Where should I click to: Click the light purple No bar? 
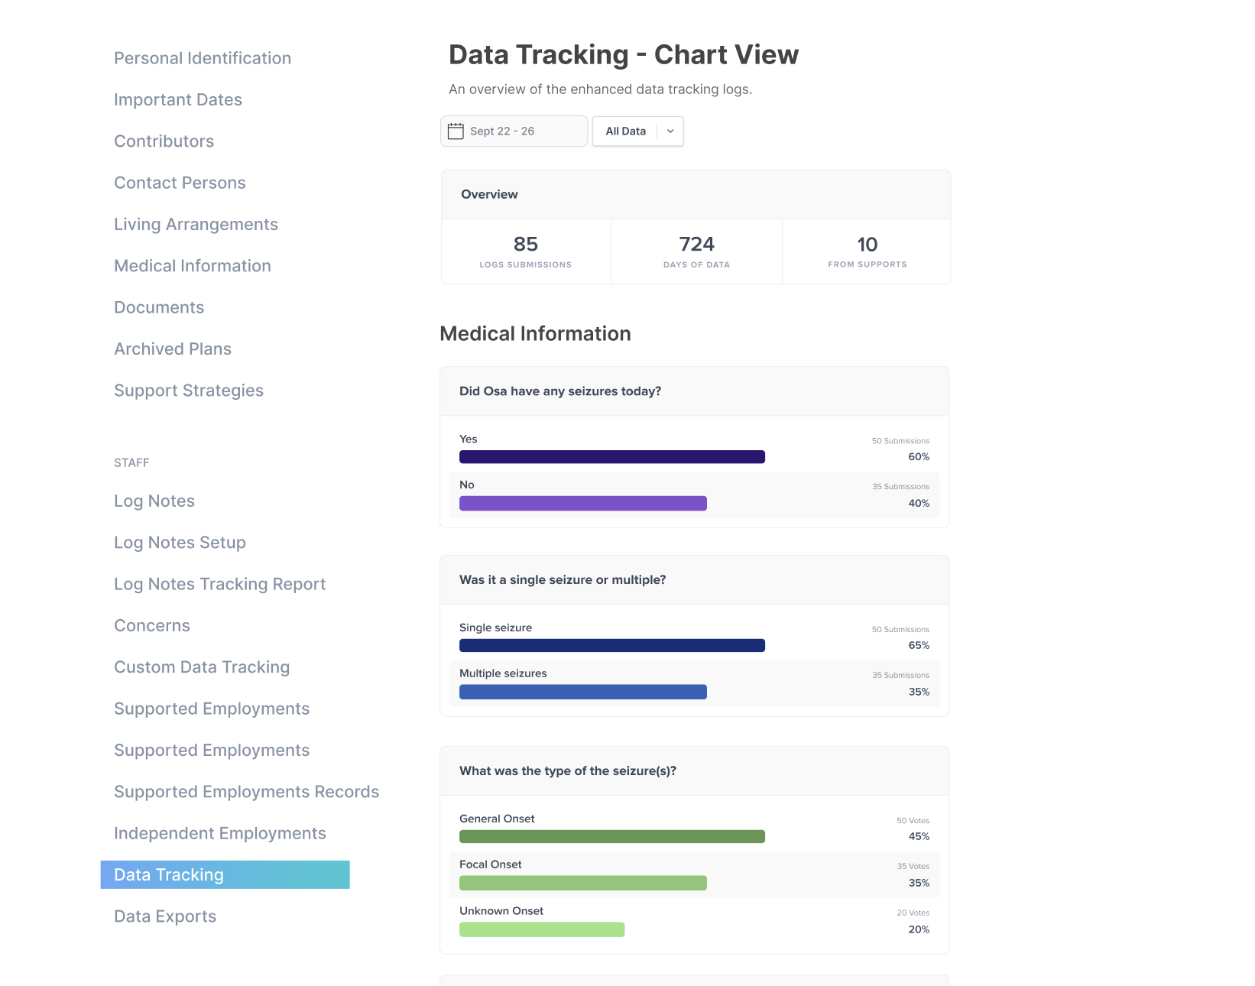583,503
